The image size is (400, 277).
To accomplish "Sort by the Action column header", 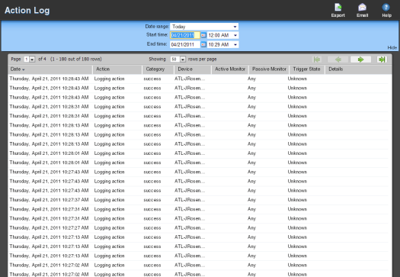I will 117,69.
